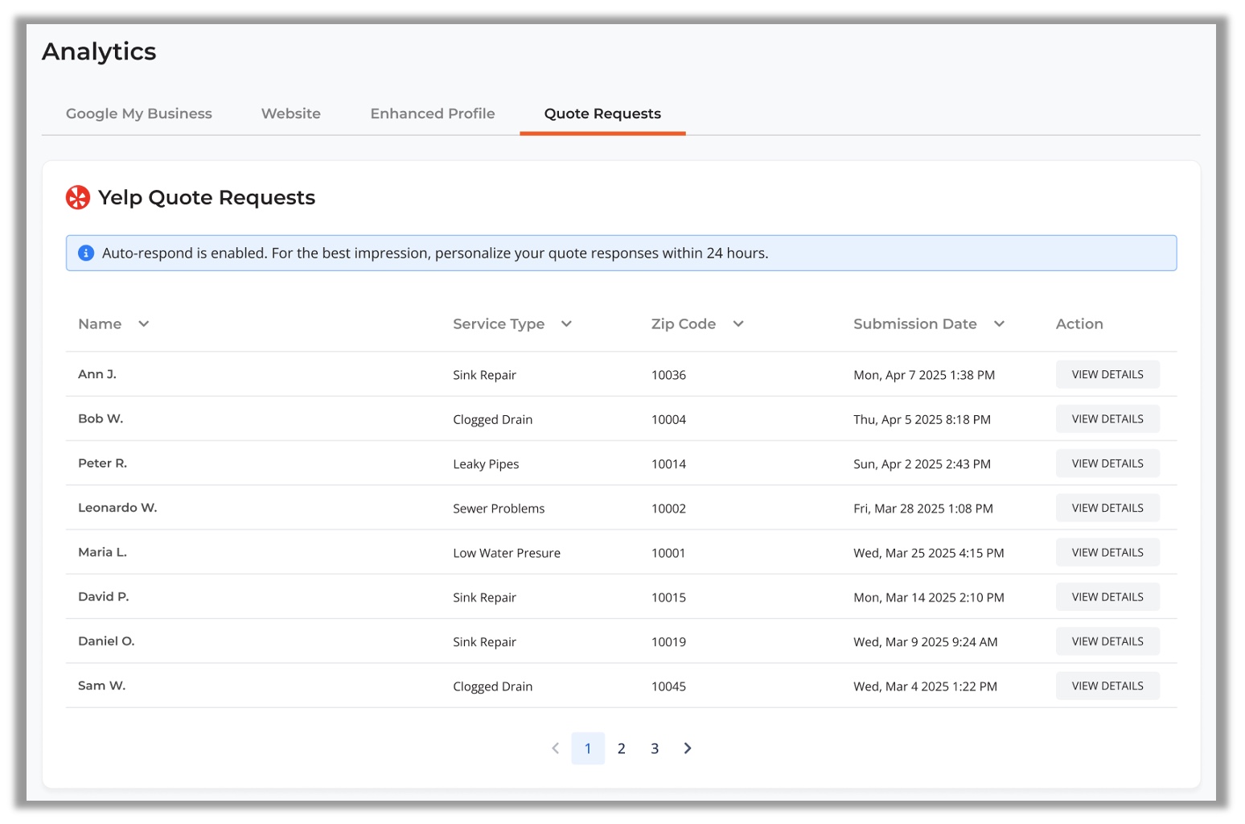Sort by Name using the chevron

pyautogui.click(x=143, y=323)
